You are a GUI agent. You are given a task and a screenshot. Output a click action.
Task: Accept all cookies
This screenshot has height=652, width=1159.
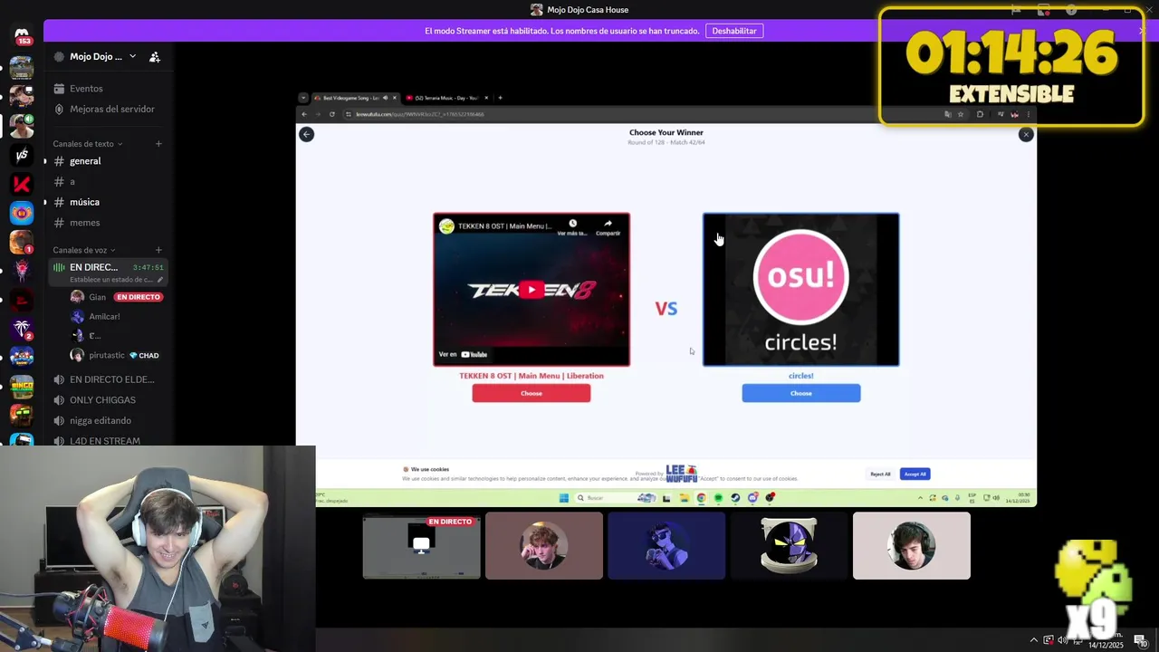[915, 474]
